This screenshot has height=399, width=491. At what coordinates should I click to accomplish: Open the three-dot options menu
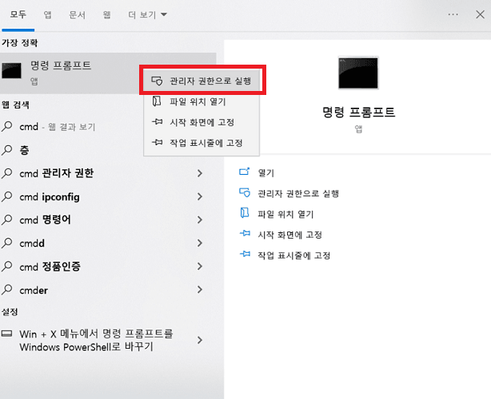click(x=453, y=14)
